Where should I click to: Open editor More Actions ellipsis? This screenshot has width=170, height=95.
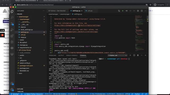pos(146,11)
